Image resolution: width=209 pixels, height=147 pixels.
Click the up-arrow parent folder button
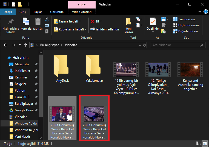coord(26,45)
